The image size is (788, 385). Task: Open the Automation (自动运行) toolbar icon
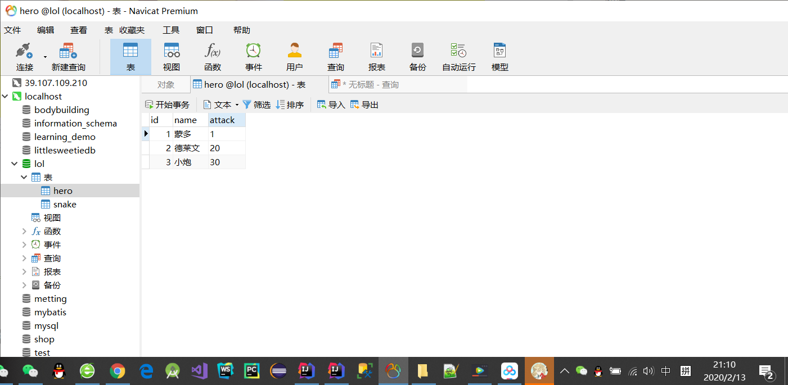tap(458, 51)
